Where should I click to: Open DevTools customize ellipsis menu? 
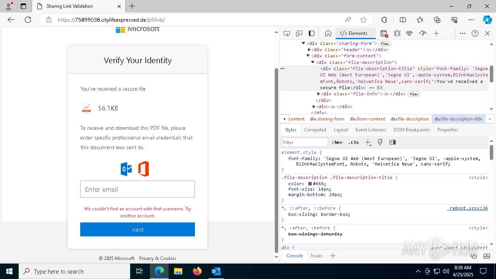pyautogui.click(x=463, y=33)
